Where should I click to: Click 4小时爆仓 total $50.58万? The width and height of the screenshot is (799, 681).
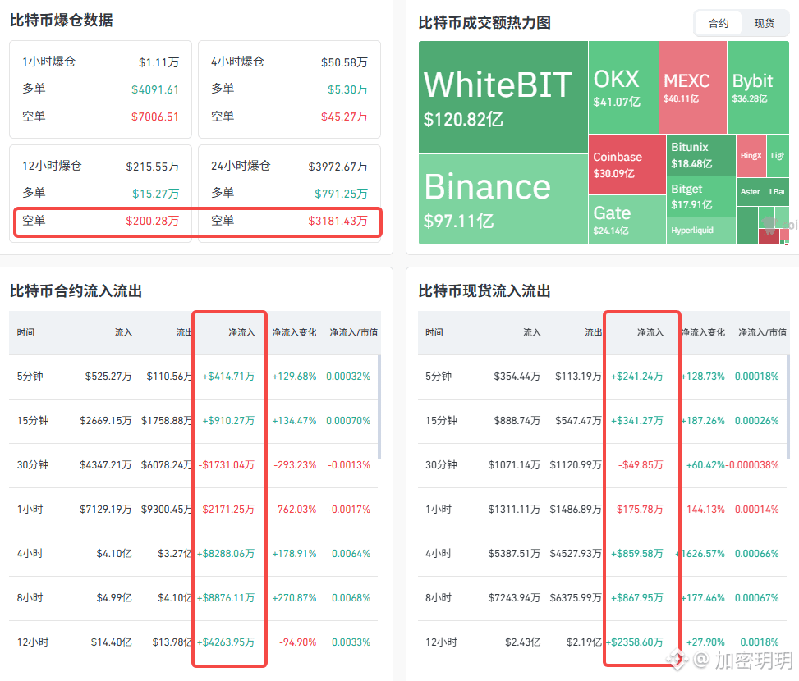point(344,62)
